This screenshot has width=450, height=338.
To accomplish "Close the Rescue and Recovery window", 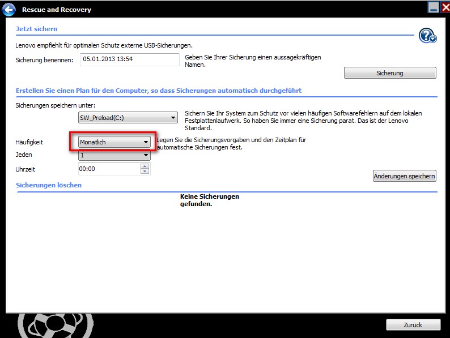I will point(445,7).
